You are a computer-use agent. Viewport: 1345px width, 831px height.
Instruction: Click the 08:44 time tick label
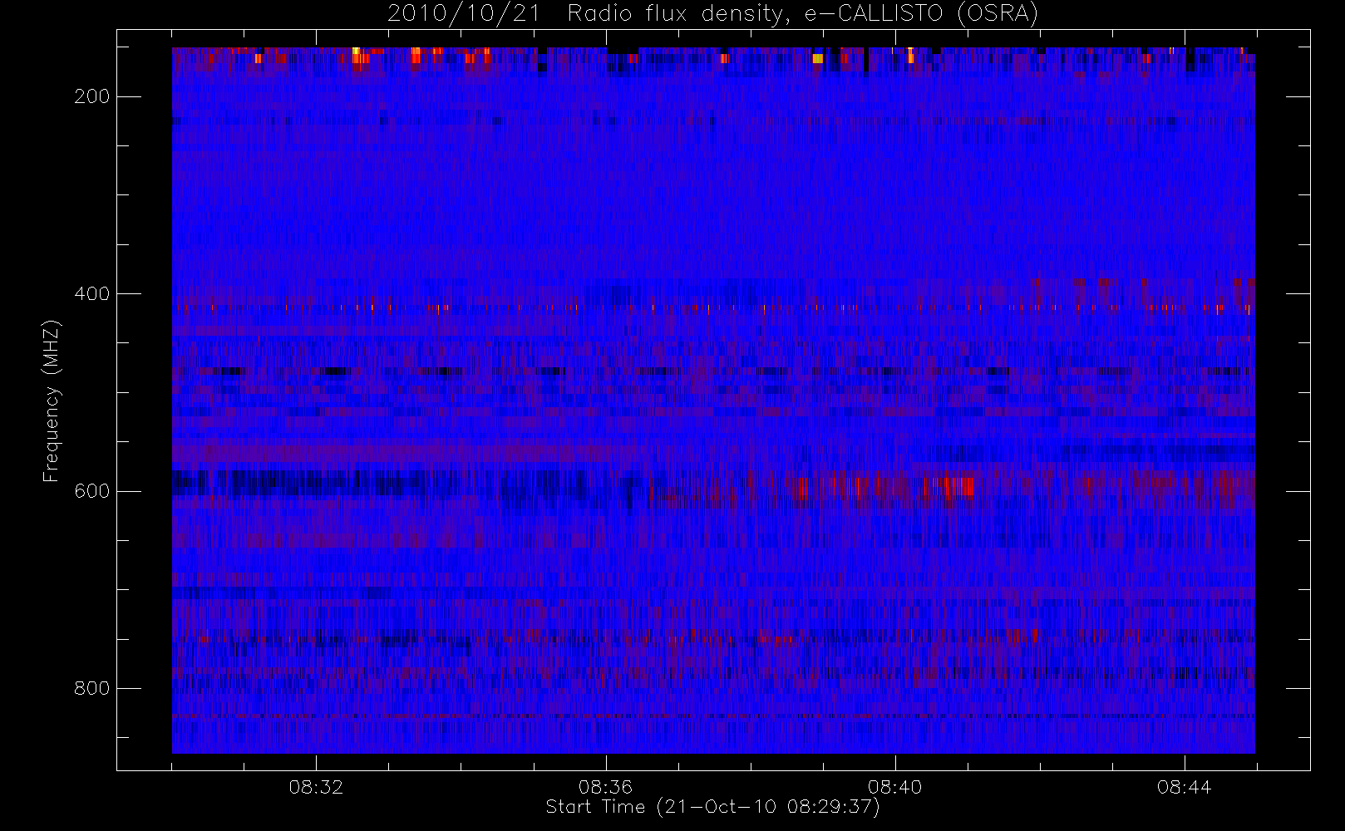1184,787
